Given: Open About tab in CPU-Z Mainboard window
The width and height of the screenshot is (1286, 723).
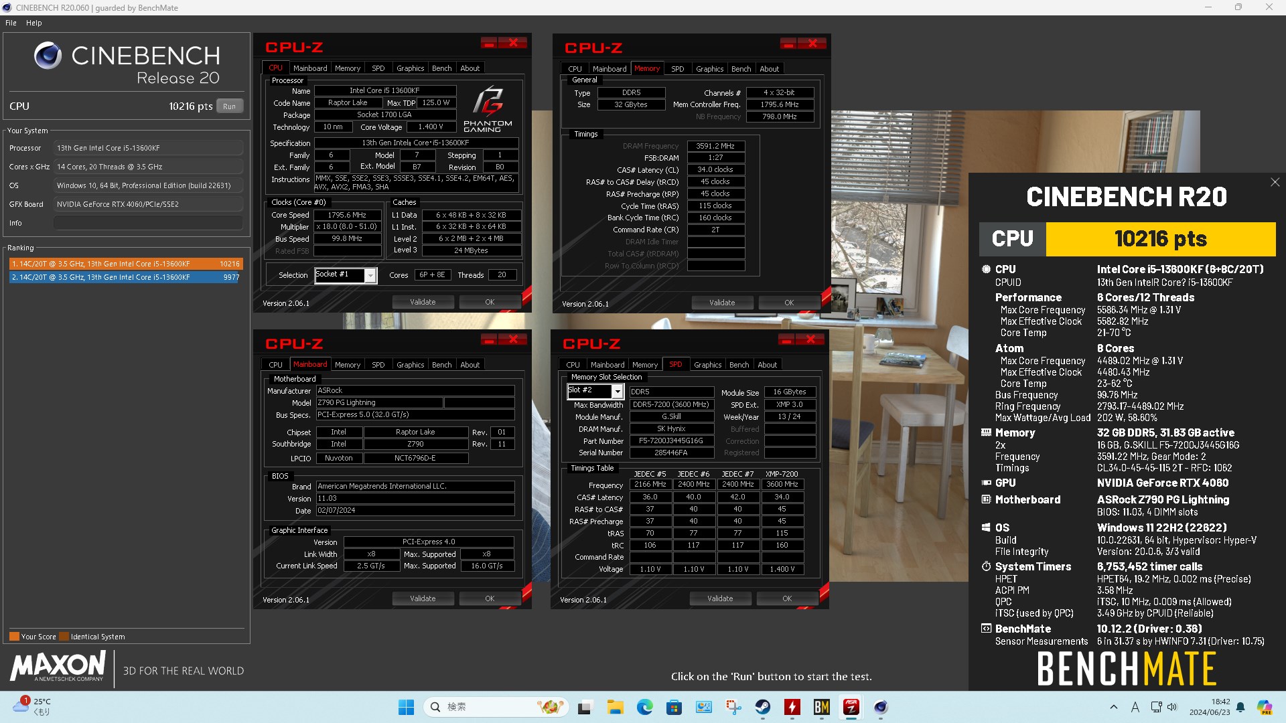Looking at the screenshot, I should click(470, 365).
